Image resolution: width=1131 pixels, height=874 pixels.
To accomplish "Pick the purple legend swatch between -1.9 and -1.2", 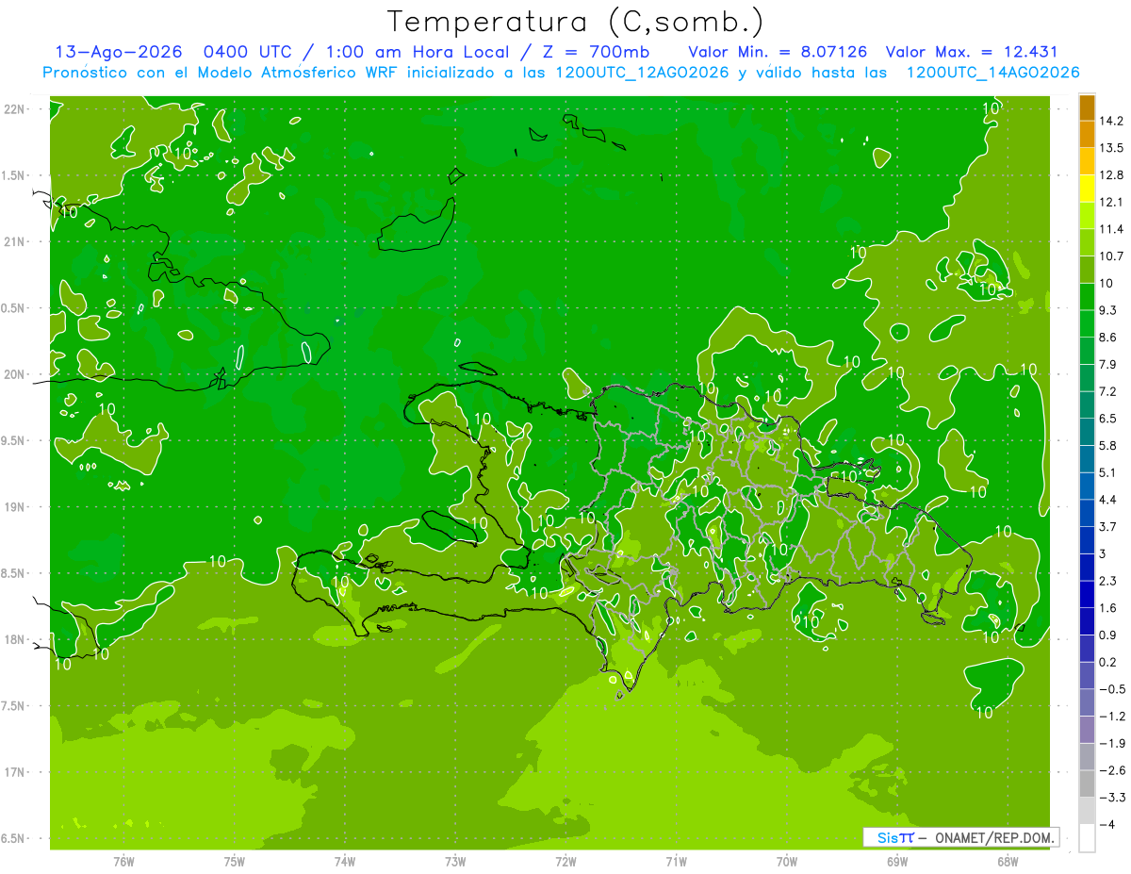I will (1087, 730).
